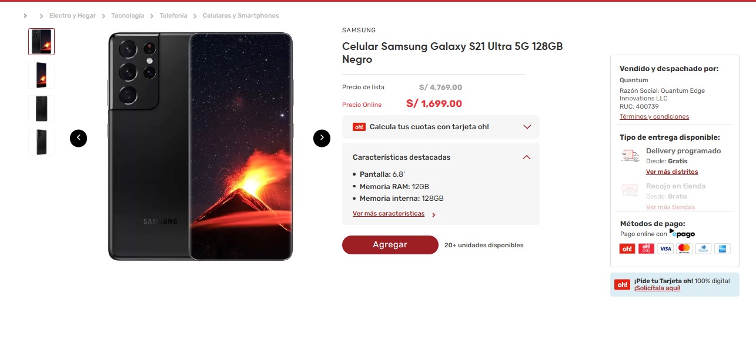Screen dimensions: 756x353
Task: Click the oh! pay payment icon
Action: point(646,248)
